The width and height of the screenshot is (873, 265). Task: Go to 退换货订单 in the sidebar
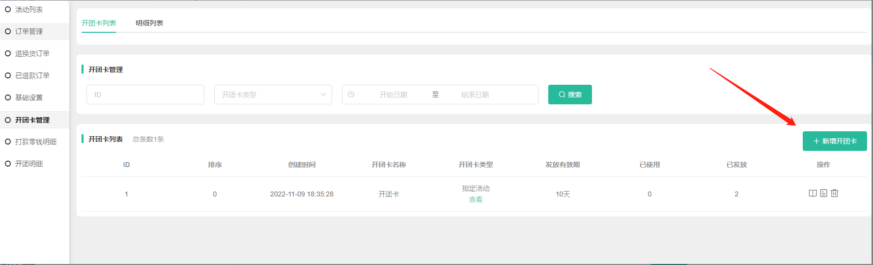pos(32,53)
